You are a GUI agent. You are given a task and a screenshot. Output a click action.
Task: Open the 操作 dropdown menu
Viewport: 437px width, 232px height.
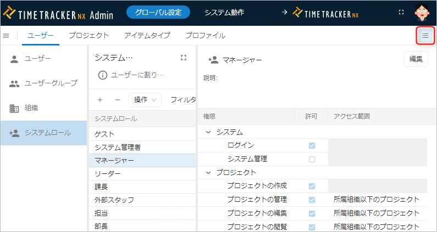click(x=145, y=100)
